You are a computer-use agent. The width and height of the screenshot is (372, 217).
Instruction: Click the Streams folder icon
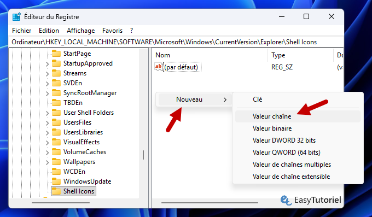pos(56,73)
